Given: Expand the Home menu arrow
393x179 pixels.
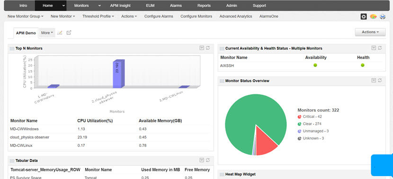Looking at the screenshot, I should pyautogui.click(x=63, y=6).
